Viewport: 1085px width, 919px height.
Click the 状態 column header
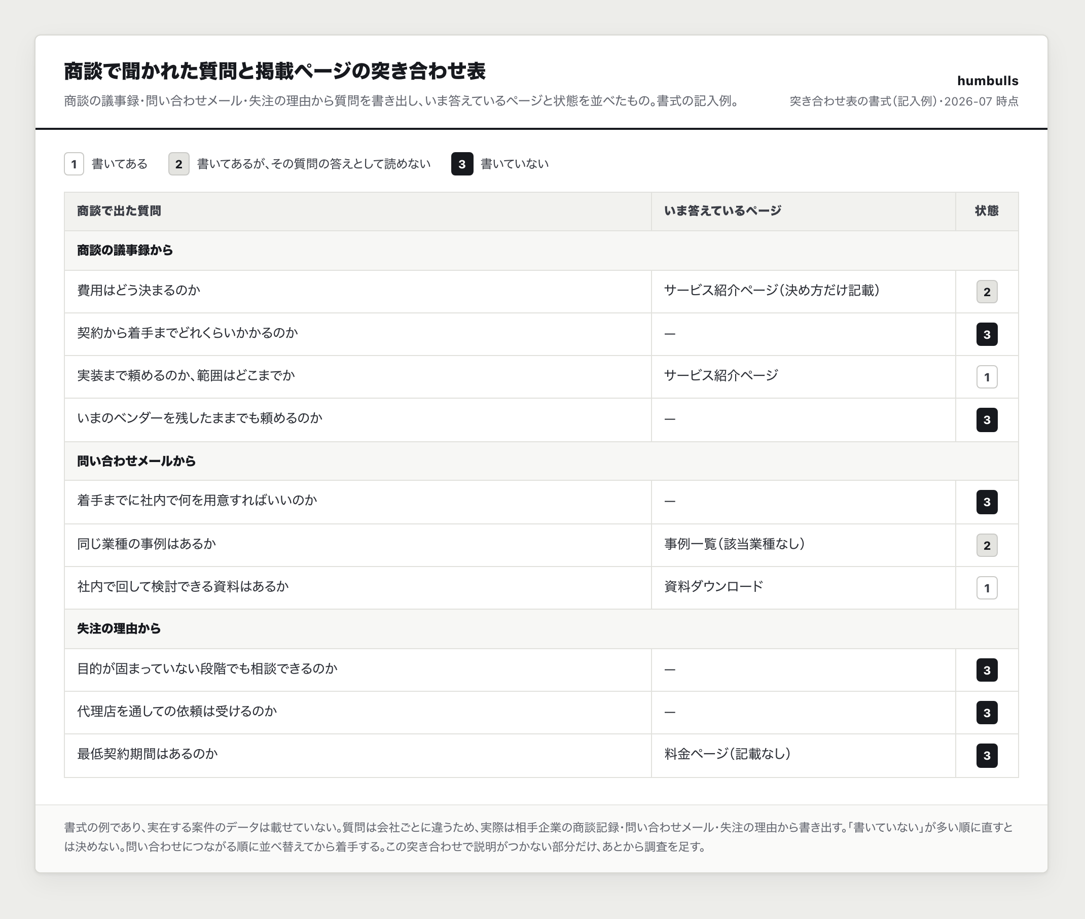pyautogui.click(x=987, y=211)
